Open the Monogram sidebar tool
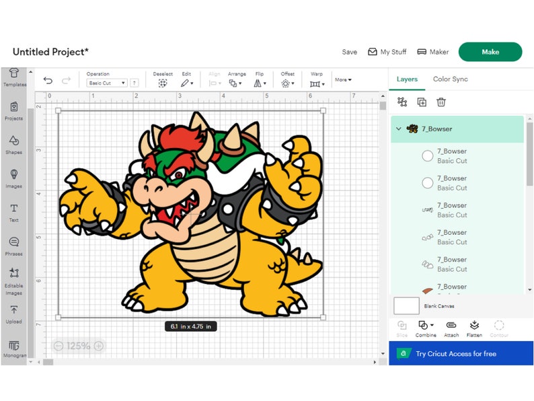 coord(13,349)
